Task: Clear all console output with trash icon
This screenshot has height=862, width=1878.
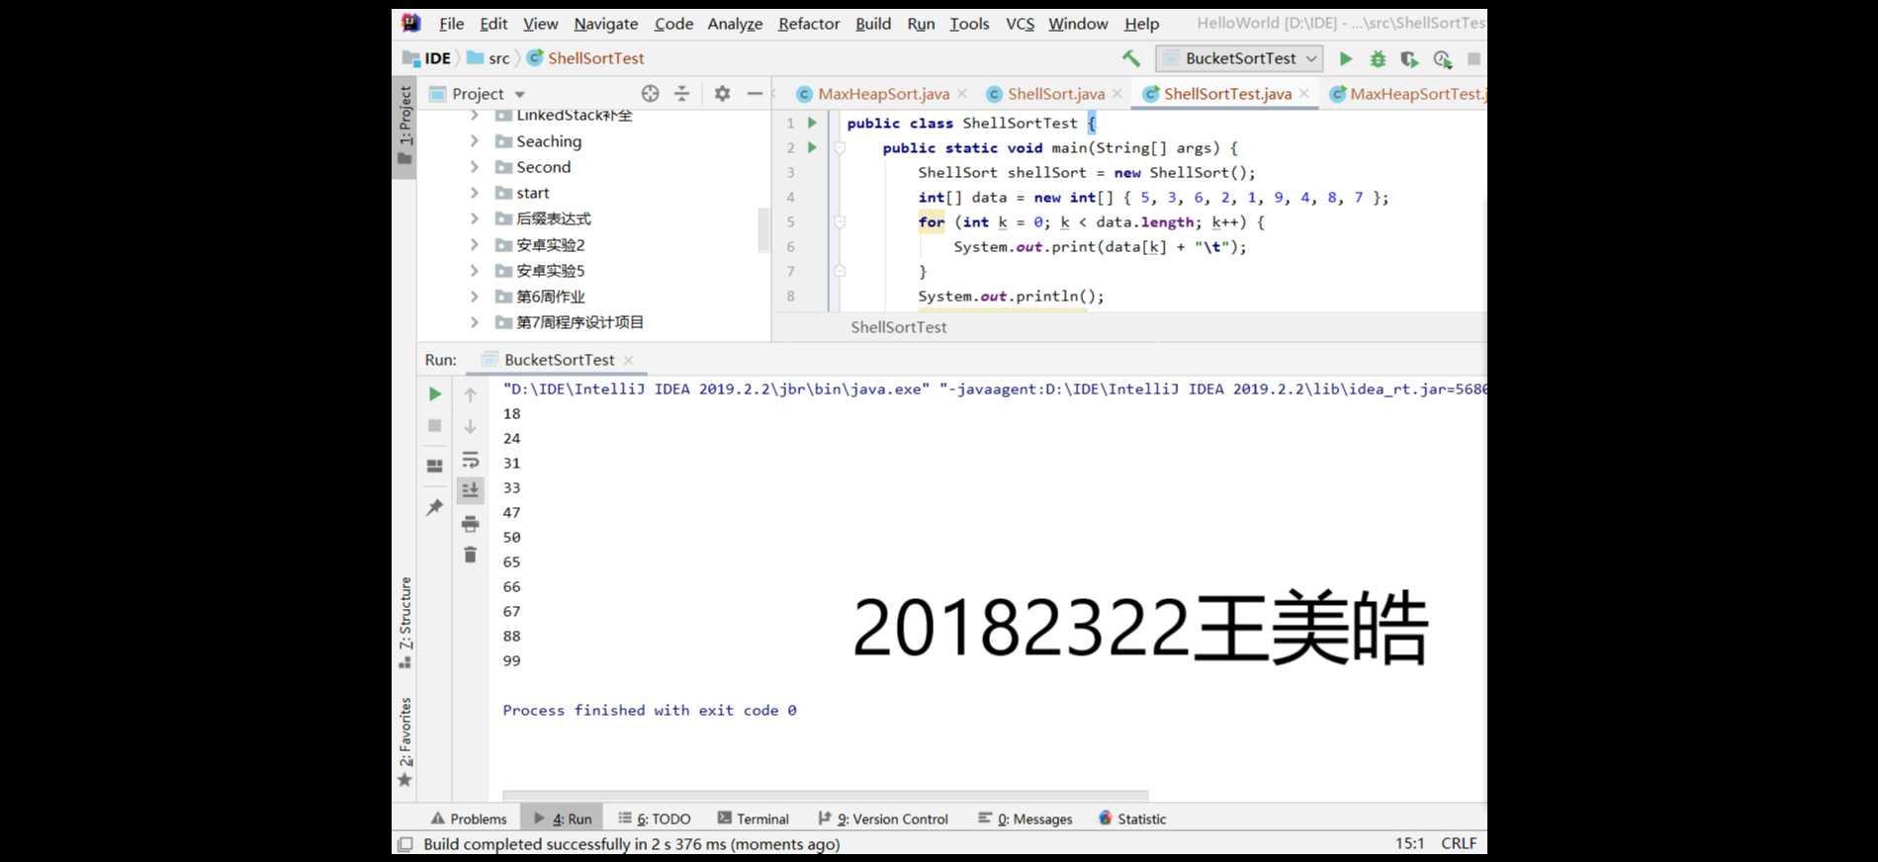Action: 471,555
